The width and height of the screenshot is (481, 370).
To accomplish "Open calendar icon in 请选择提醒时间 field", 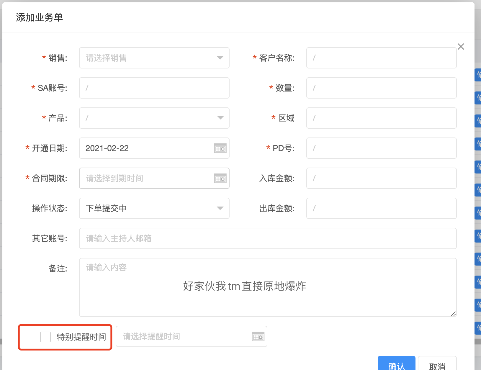I will (x=258, y=336).
